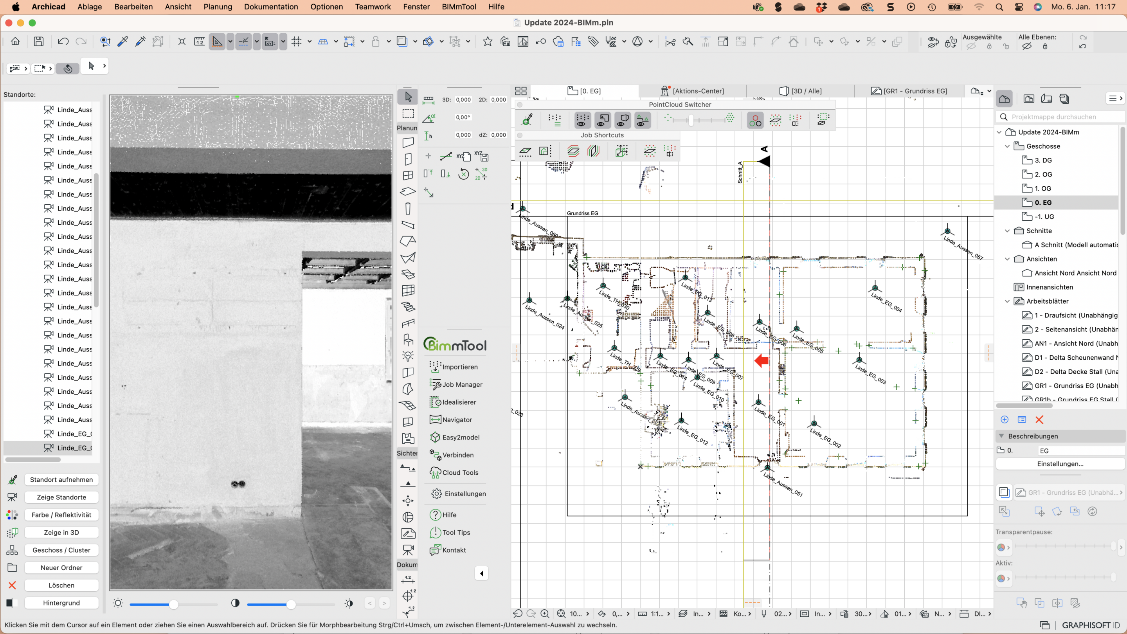Screen dimensions: 1127x634
Task: Collapse the Ansichten tree node
Action: 1007,259
